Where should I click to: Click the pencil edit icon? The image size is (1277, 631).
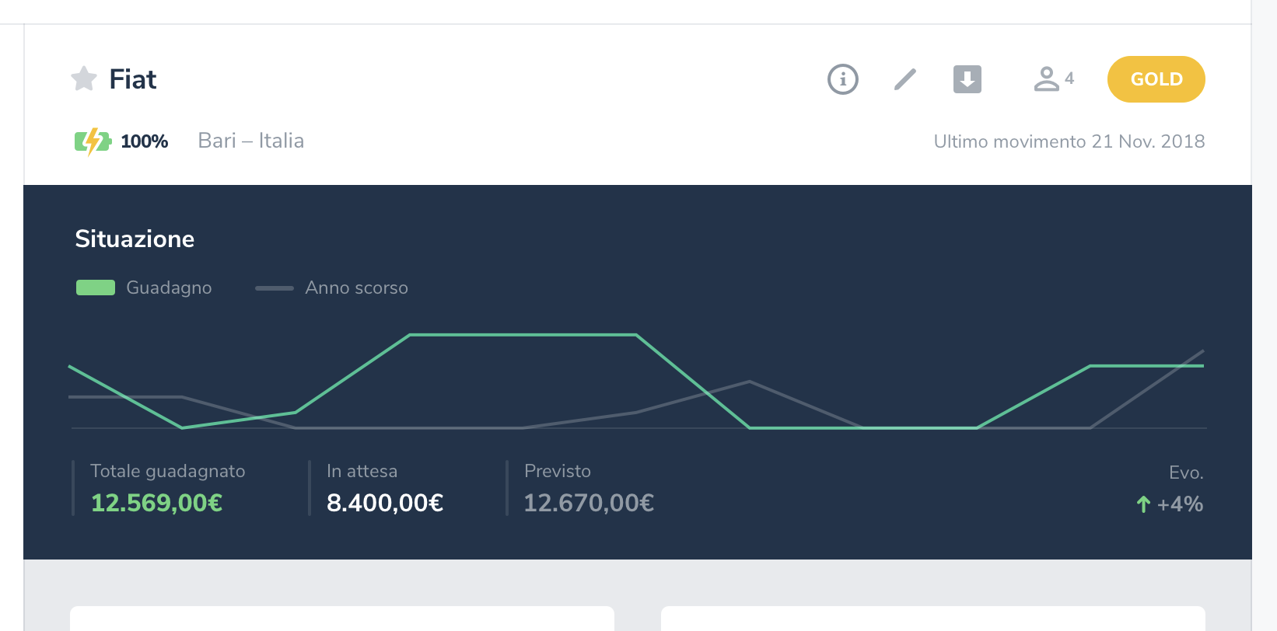(x=904, y=79)
